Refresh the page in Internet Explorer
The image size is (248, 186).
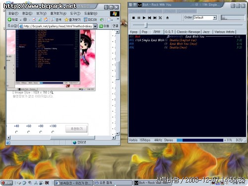(40, 19)
